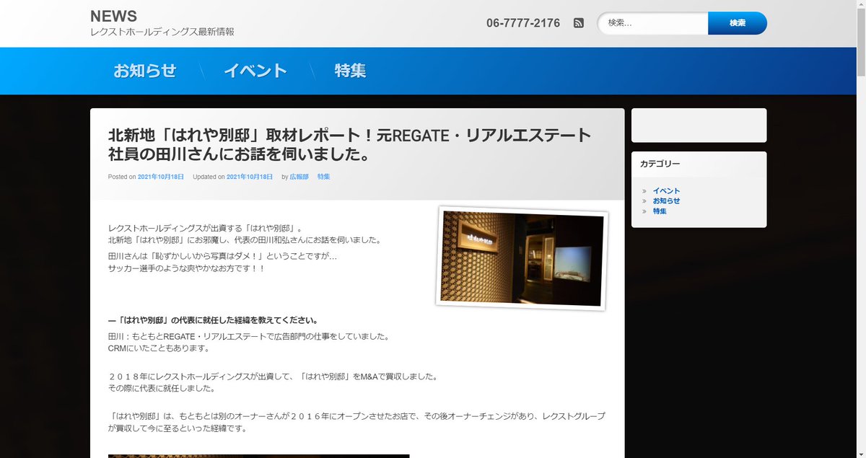Click the Posted on 2021年10月18日 date link

pyautogui.click(x=160, y=177)
